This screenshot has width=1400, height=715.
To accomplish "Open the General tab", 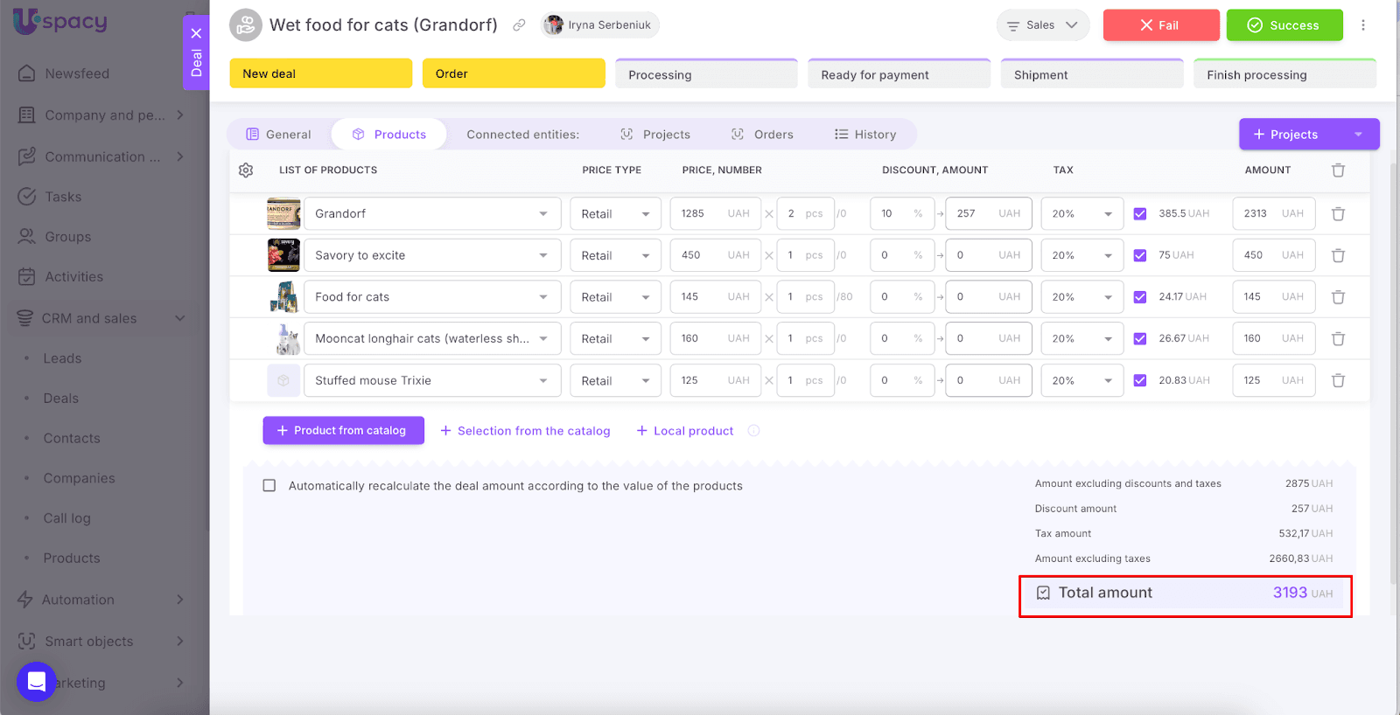I will coord(278,135).
